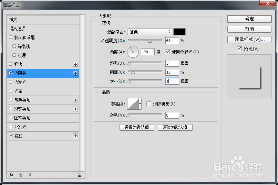Uncheck 内阴影 checkbox
278x185 pixels.
point(11,73)
